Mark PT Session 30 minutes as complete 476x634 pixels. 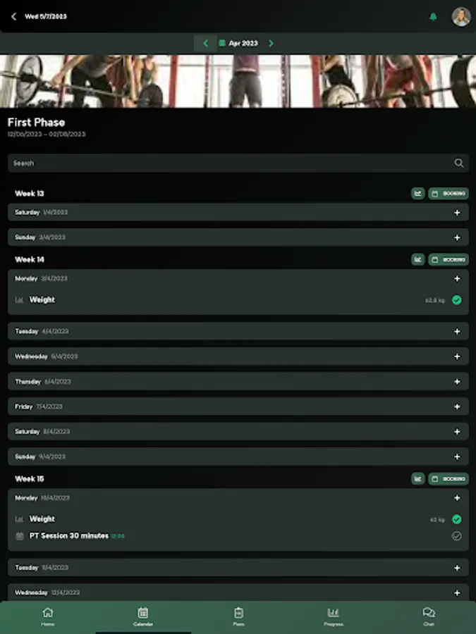[x=456, y=536]
